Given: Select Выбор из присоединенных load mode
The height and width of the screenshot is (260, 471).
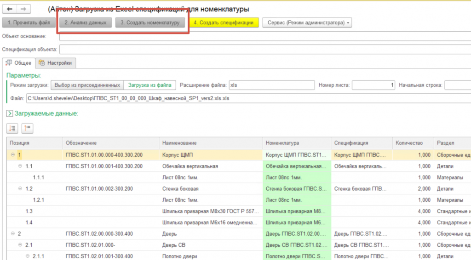Looking at the screenshot, I should pos(87,85).
